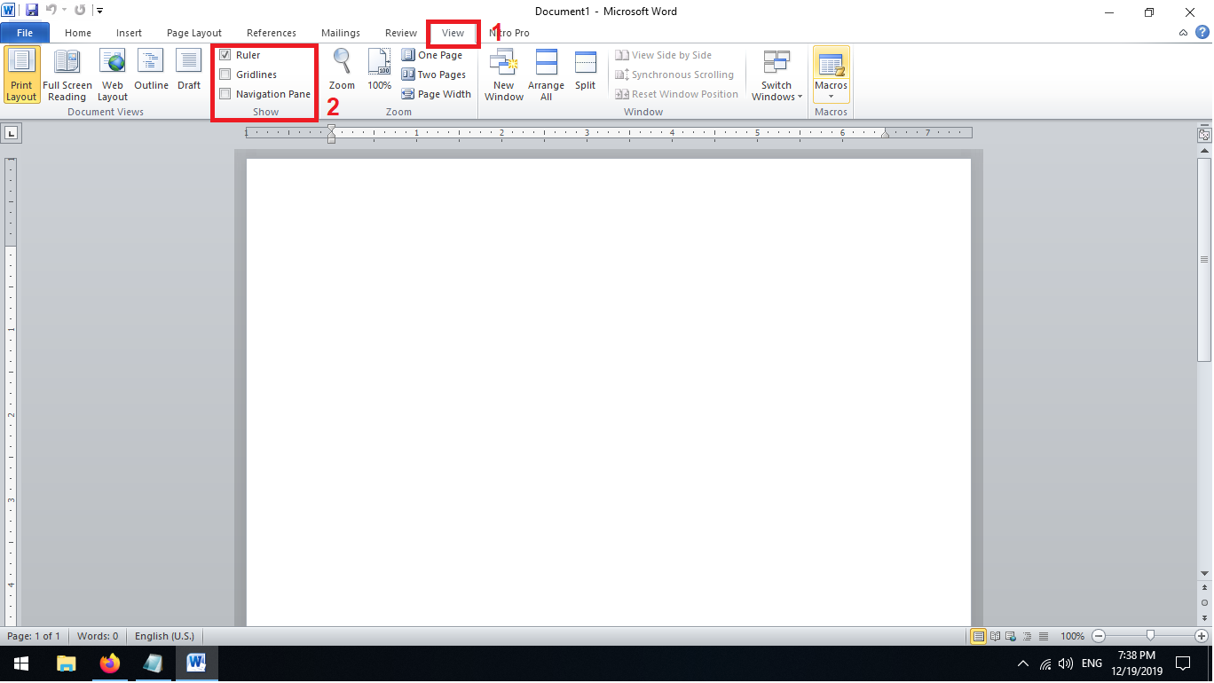Viewport: 1214px width, 683px height.
Task: Open the Mailings tab
Action: pos(341,33)
